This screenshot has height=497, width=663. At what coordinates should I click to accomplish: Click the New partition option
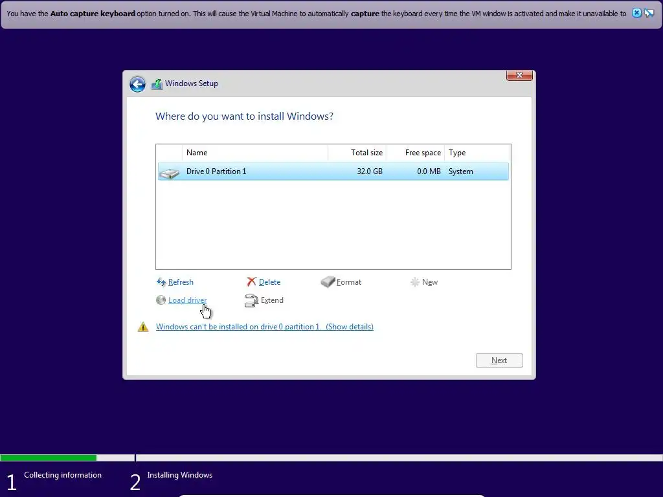430,282
